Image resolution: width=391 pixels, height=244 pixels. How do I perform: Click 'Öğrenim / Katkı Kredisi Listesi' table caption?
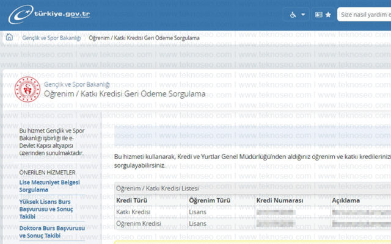tap(158, 188)
